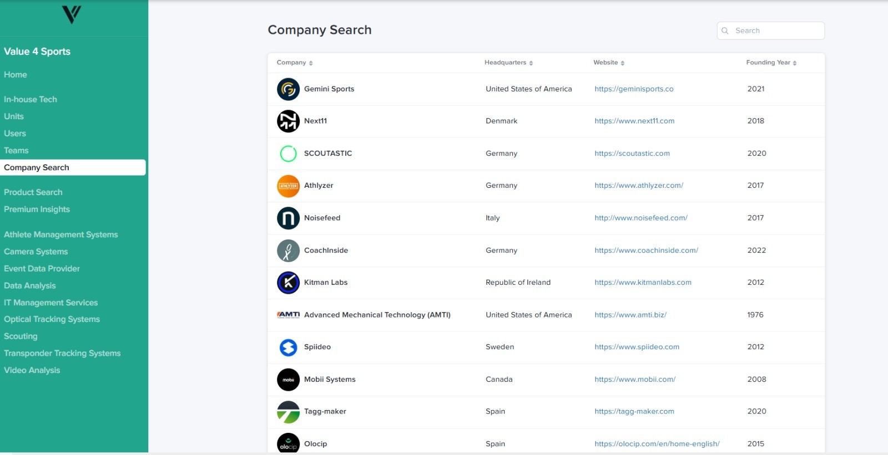
Task: Click the Noisefeed company logo
Action: click(288, 218)
